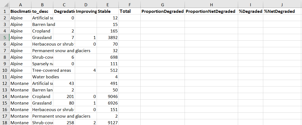Click the %Degraded header cell
Image resolution: width=302 pixels, height=125 pixels.
pyautogui.click(x=251, y=11)
